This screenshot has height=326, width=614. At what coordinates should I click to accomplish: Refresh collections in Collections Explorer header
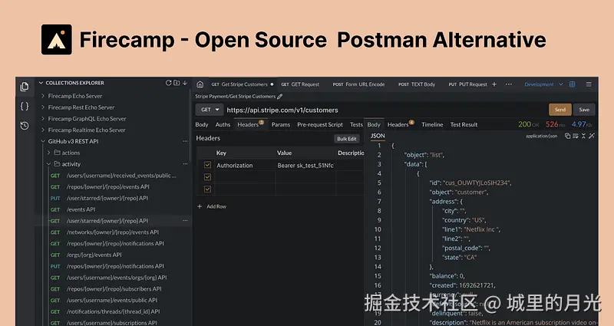coord(168,83)
